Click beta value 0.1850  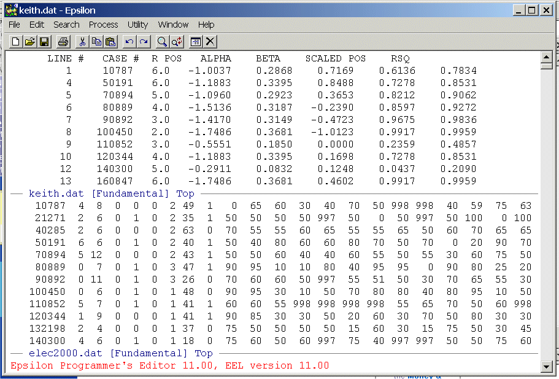[274, 144]
